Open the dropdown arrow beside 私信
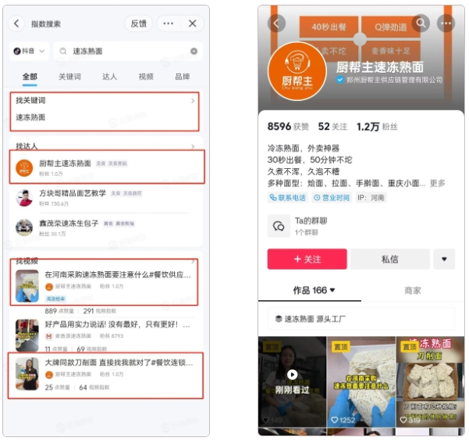The image size is (469, 441). (444, 259)
